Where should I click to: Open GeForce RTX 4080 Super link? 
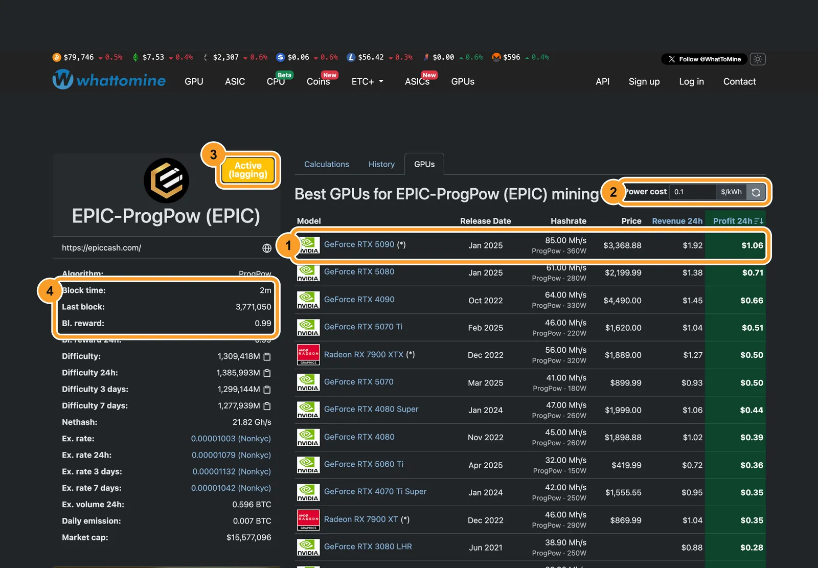tap(371, 409)
